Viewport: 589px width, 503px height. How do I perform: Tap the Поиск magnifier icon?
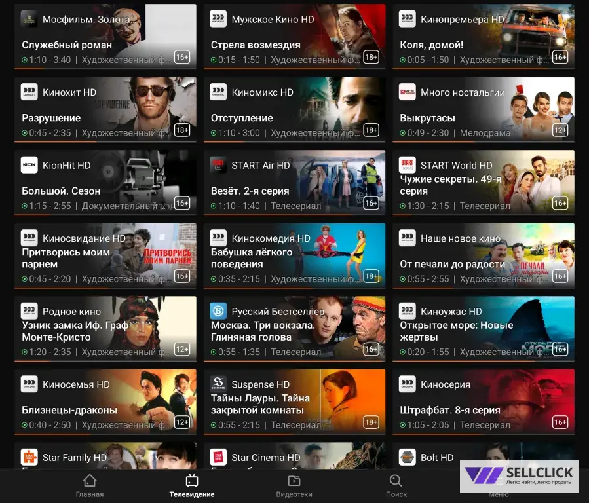click(x=396, y=481)
